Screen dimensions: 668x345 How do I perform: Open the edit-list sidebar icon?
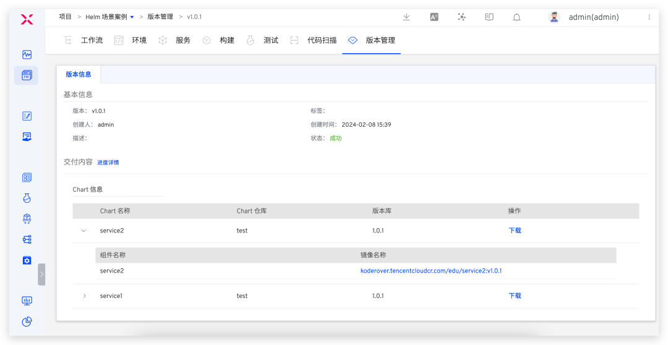point(27,116)
